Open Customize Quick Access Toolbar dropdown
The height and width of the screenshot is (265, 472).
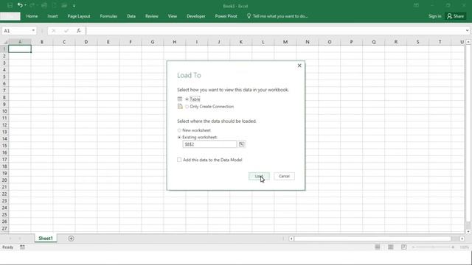coord(74,6)
